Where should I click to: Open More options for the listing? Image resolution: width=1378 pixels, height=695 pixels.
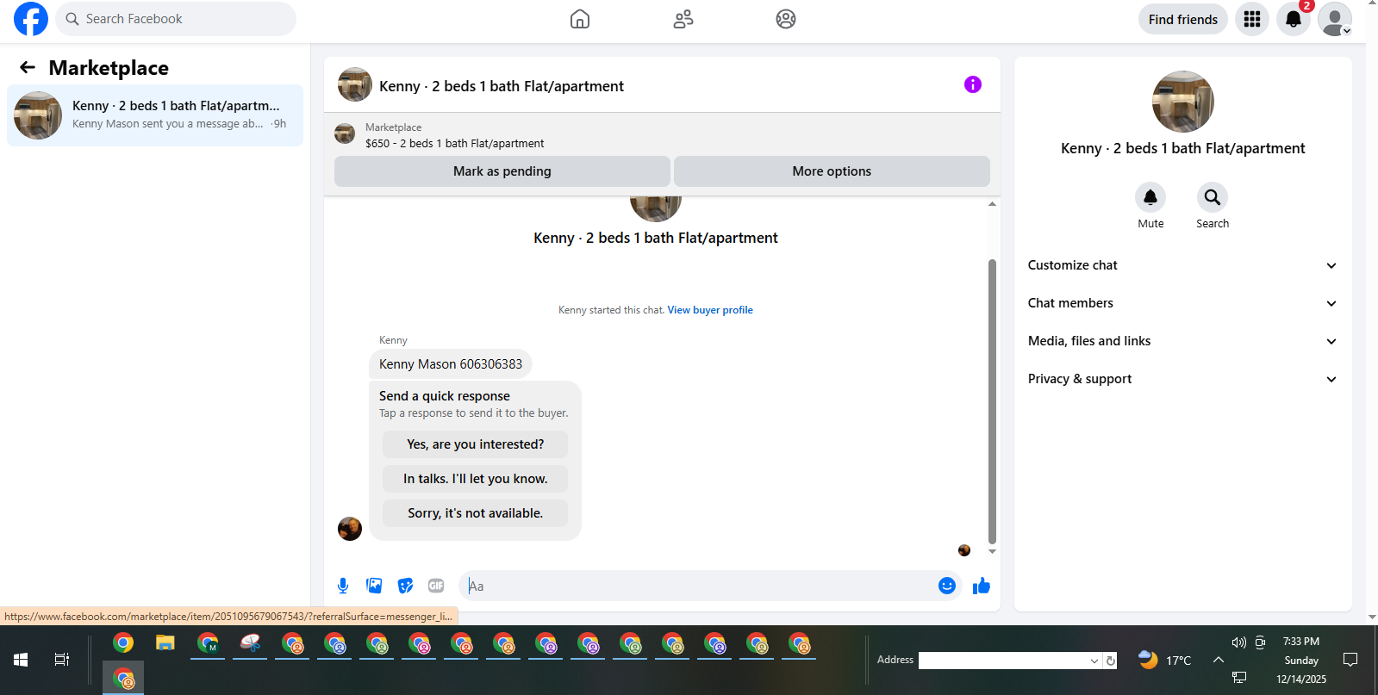coord(832,171)
